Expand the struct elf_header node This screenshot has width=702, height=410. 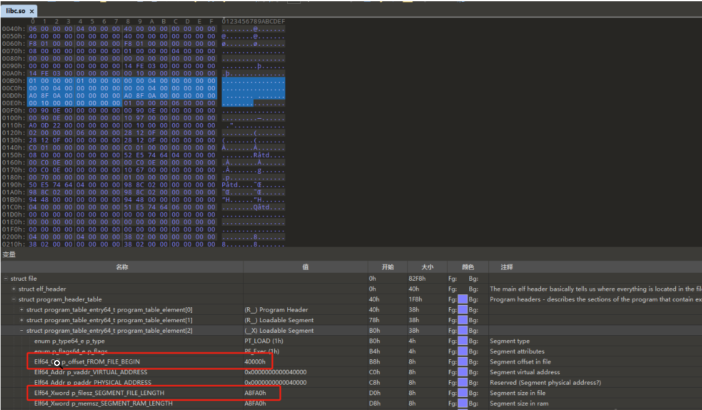click(x=14, y=289)
